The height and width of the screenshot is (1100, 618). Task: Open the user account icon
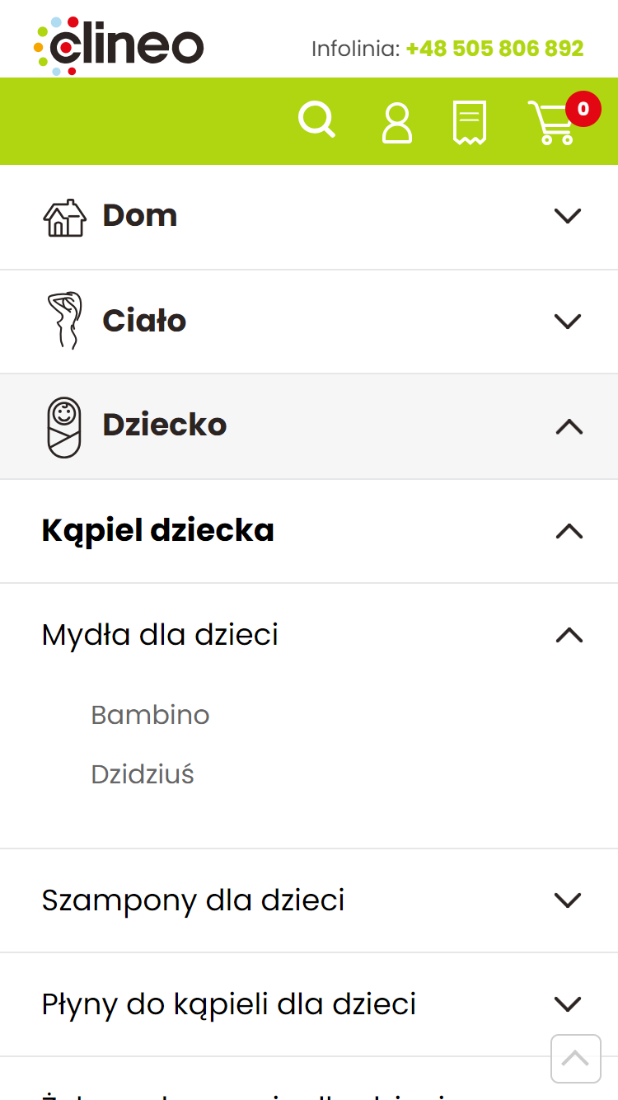397,123
